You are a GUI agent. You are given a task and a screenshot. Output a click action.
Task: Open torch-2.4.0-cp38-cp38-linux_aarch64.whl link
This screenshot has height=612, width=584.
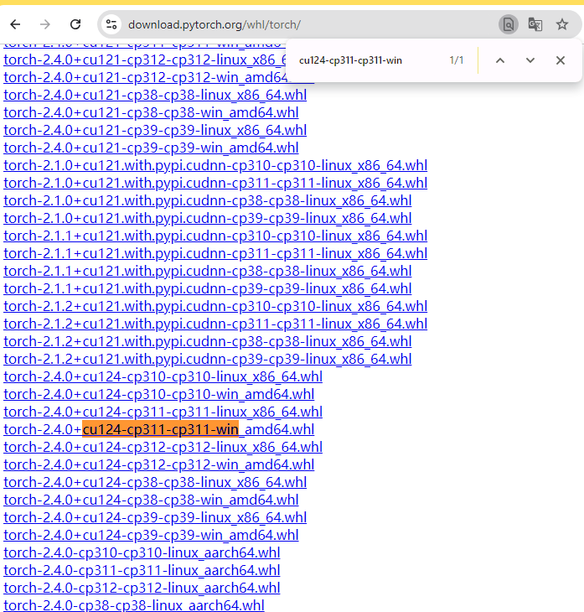134,605
